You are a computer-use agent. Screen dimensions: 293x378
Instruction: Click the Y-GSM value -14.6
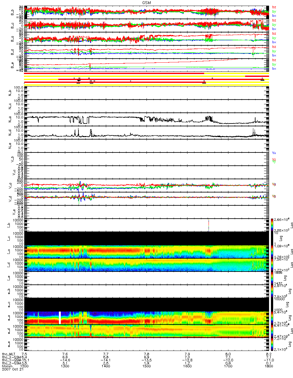tap(65, 360)
